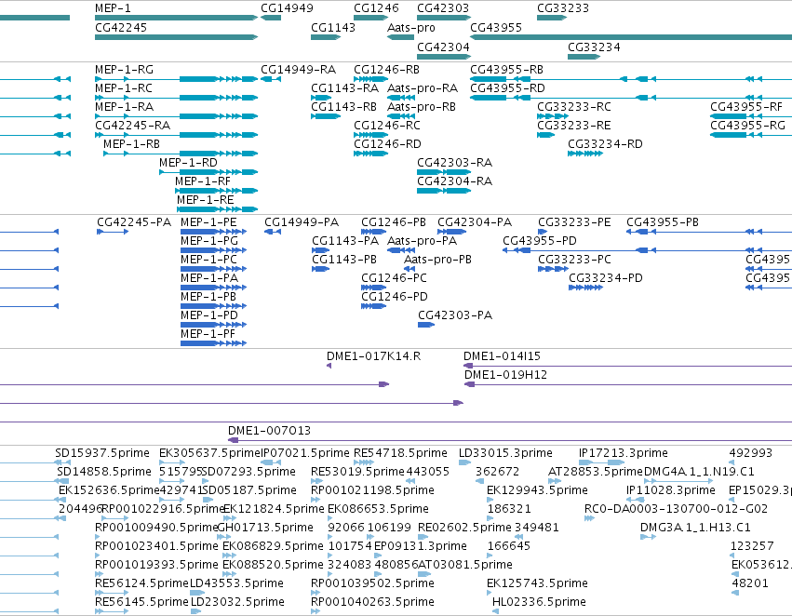Select protein label CG33234-PD

click(606, 278)
